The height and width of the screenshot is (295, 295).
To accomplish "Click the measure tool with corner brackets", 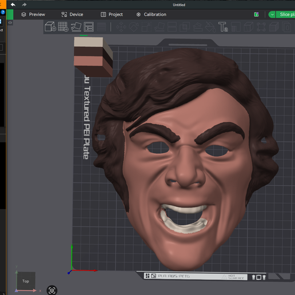I will (x=261, y=27).
